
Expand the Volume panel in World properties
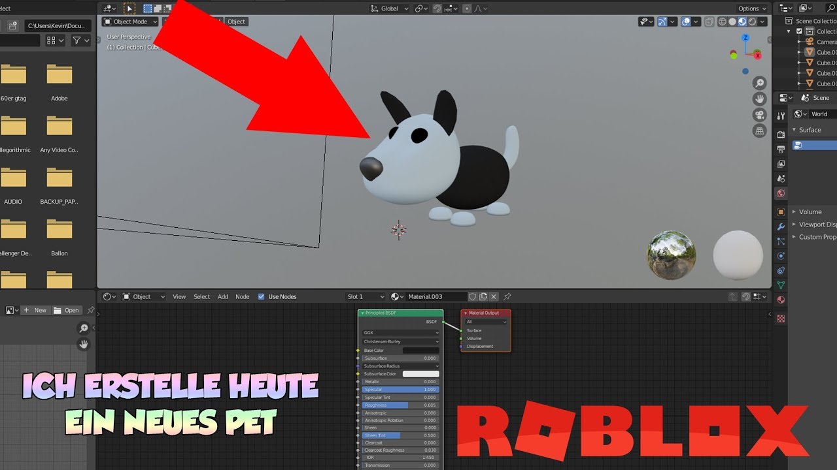[810, 211]
